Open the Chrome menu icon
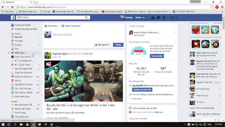Viewport: 225px width, 127px height. pyautogui.click(x=222, y=7)
